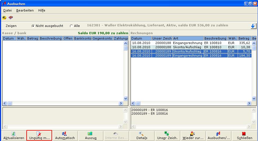Screen dimensions: 258x141
Task: Click the Unser Zeich. button
Action: click(x=167, y=136)
